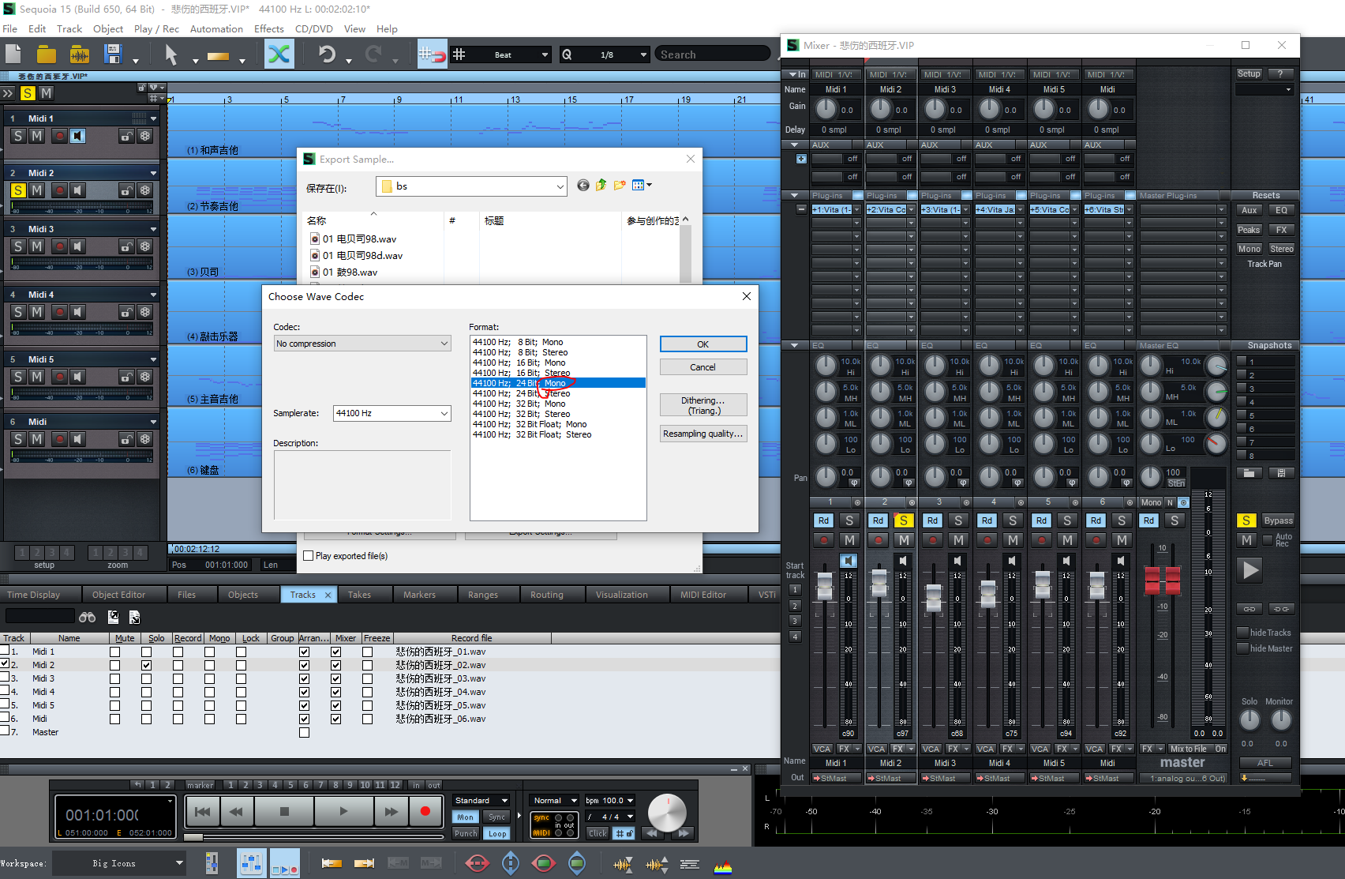
Task: Click the spectrum visualization icon in bottom toolbar
Action: [x=723, y=866]
